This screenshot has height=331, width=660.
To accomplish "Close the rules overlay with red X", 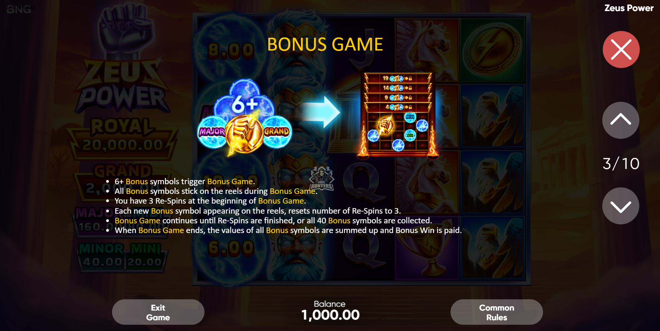I will [621, 50].
